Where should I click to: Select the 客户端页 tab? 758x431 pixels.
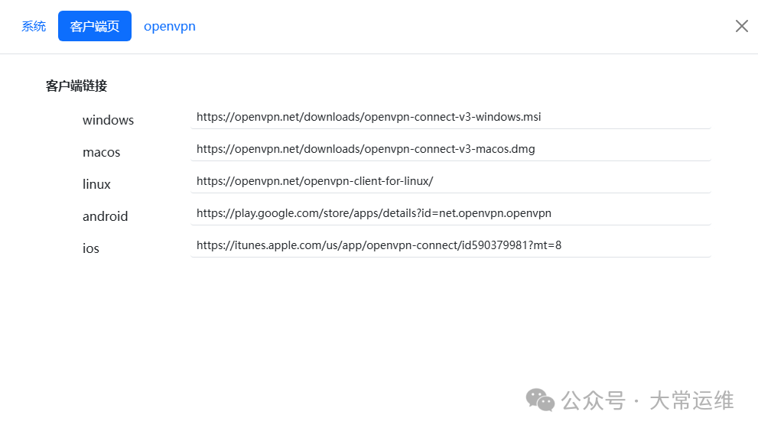tap(95, 26)
